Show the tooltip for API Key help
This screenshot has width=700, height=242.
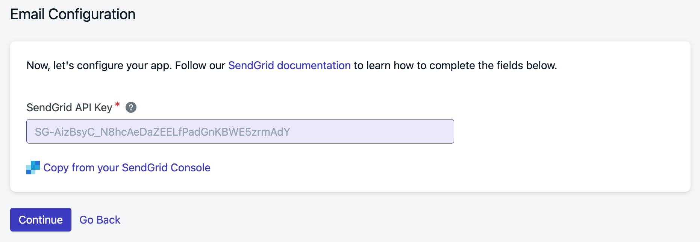tap(131, 107)
